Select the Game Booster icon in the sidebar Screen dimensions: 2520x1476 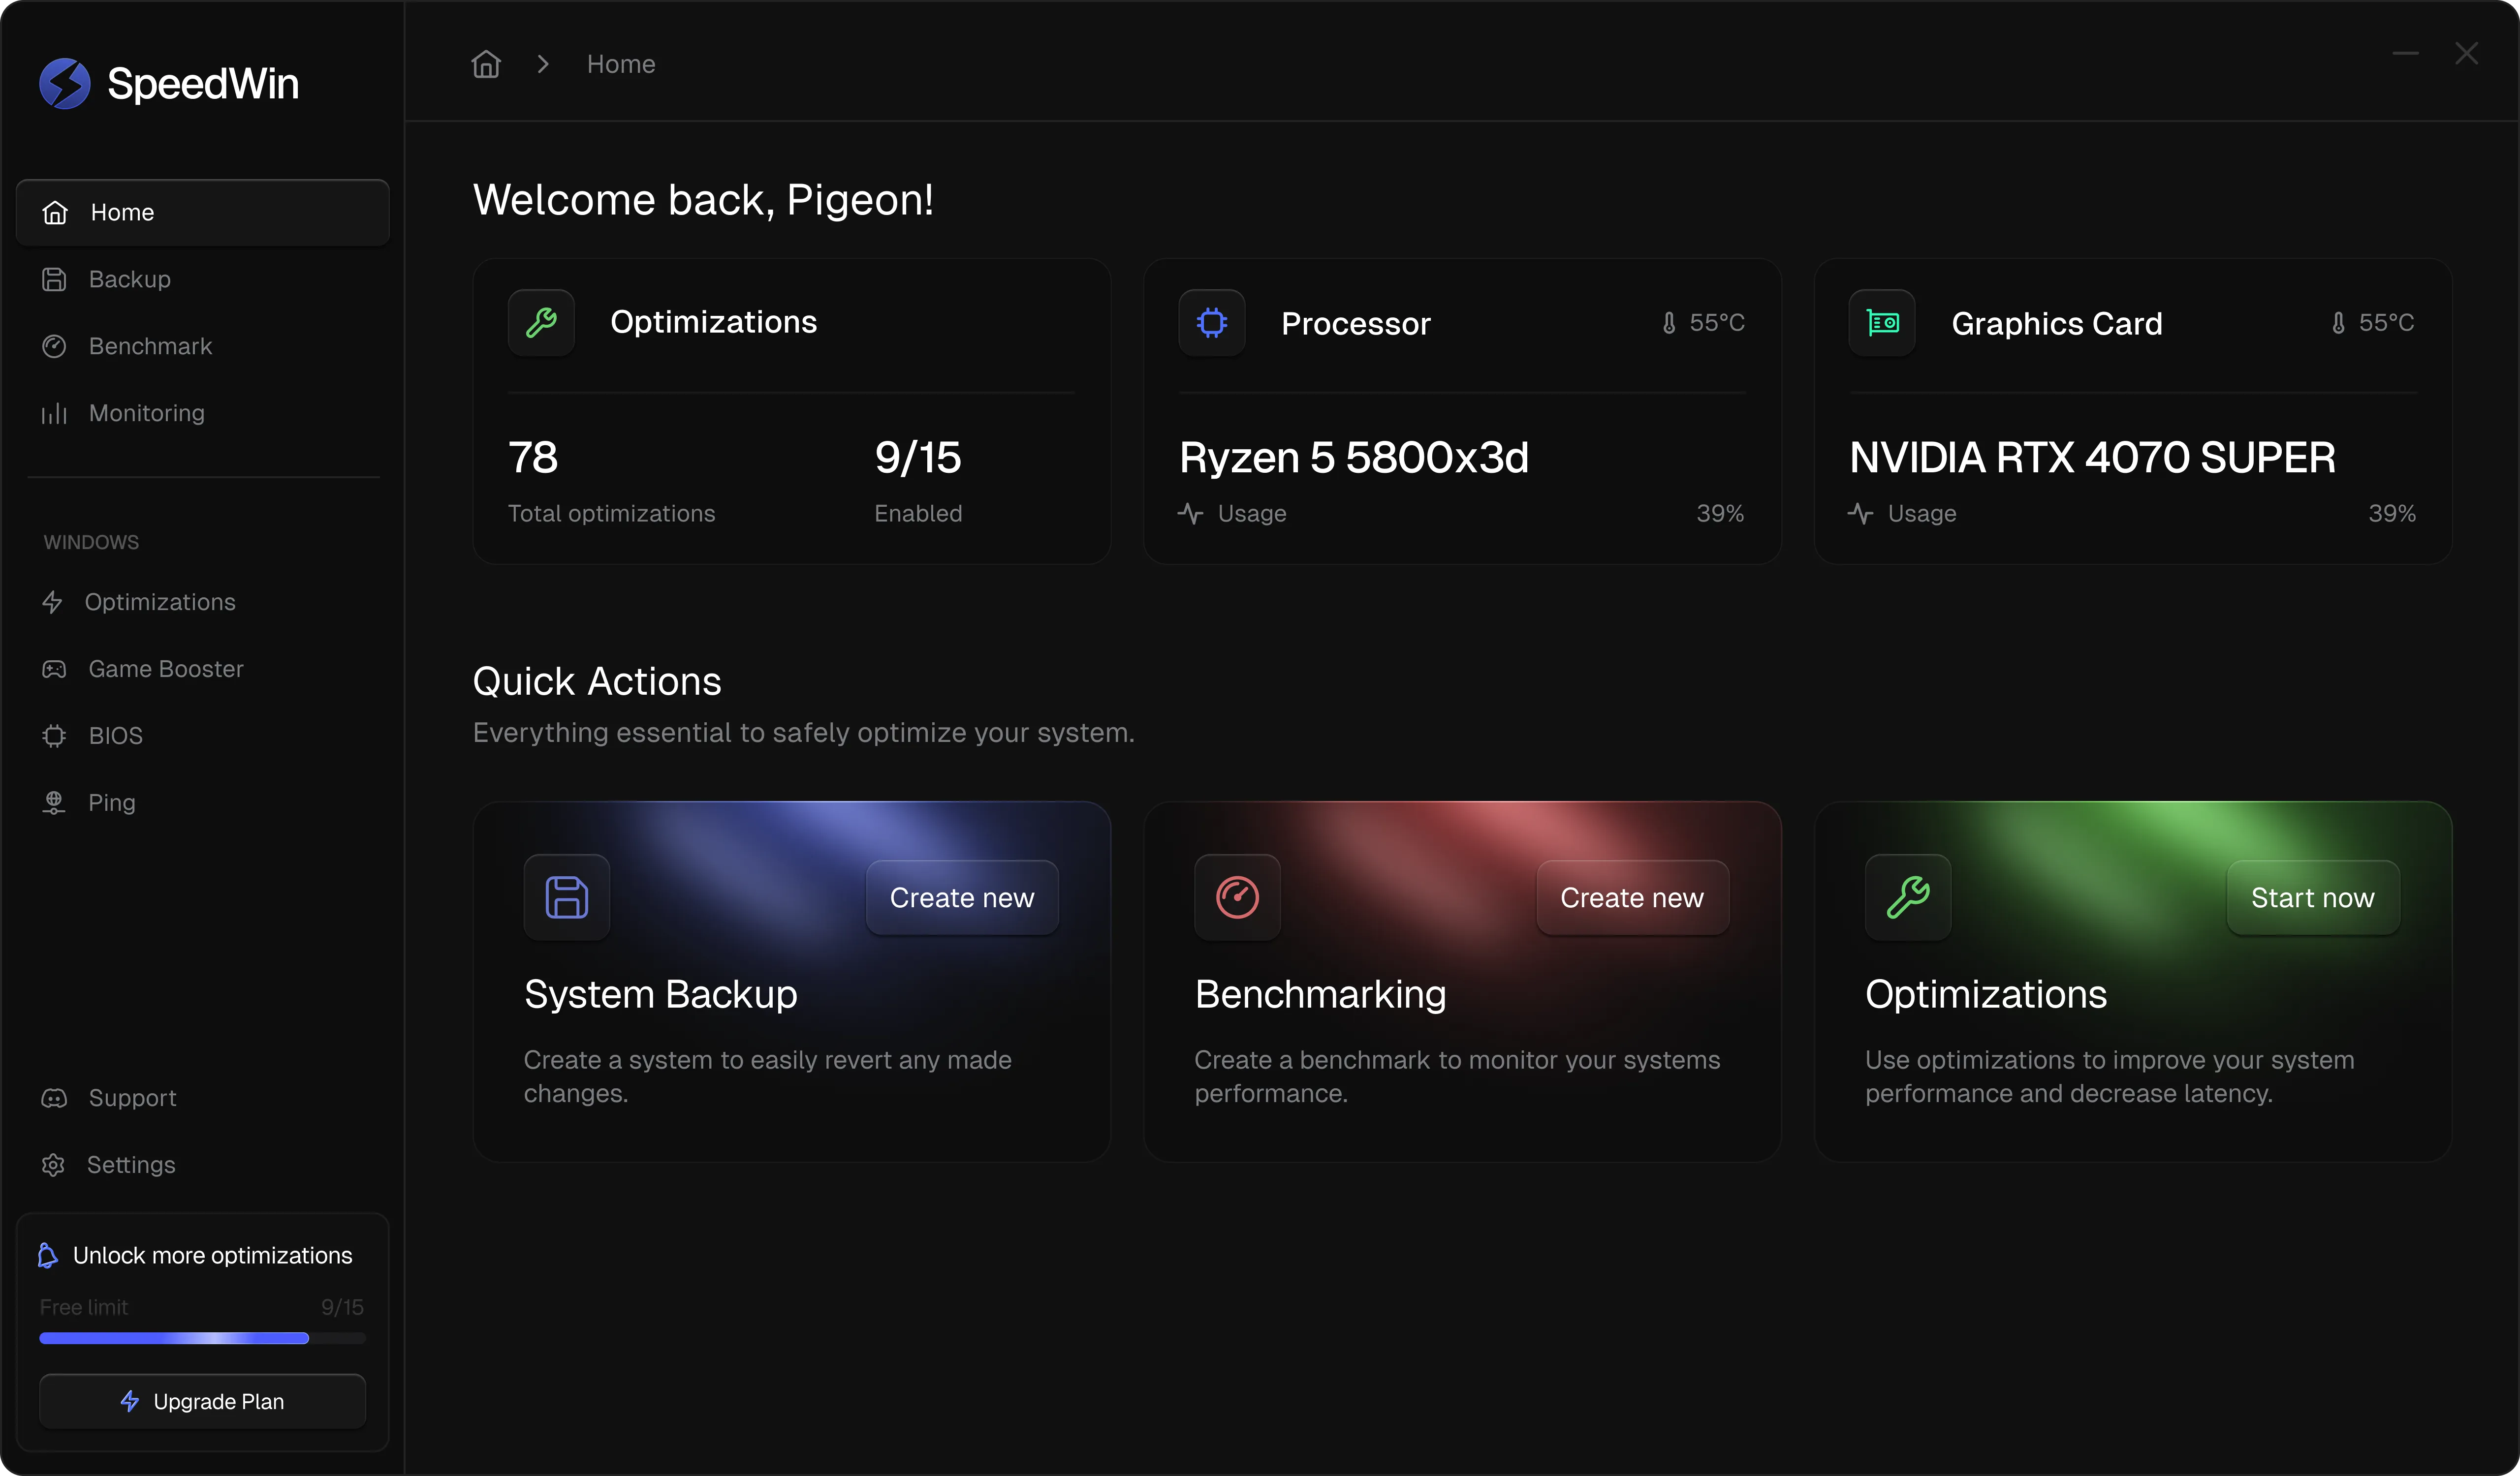click(x=54, y=669)
